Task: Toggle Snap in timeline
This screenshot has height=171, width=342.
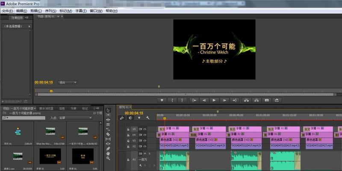Action: coord(130,118)
